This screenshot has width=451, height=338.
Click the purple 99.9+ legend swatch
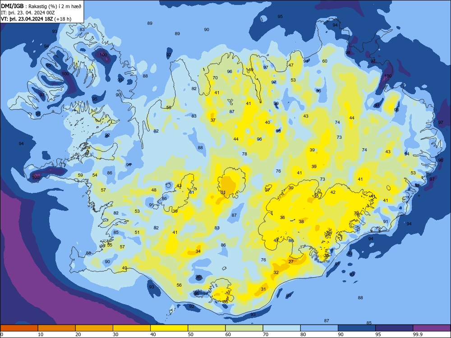click(x=432, y=328)
